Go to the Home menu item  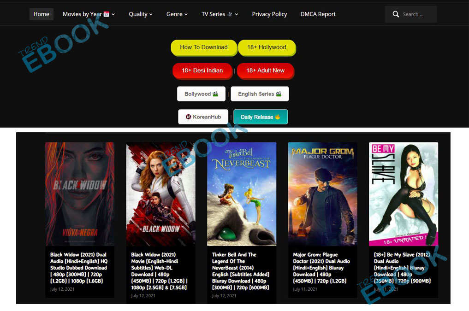pos(42,14)
